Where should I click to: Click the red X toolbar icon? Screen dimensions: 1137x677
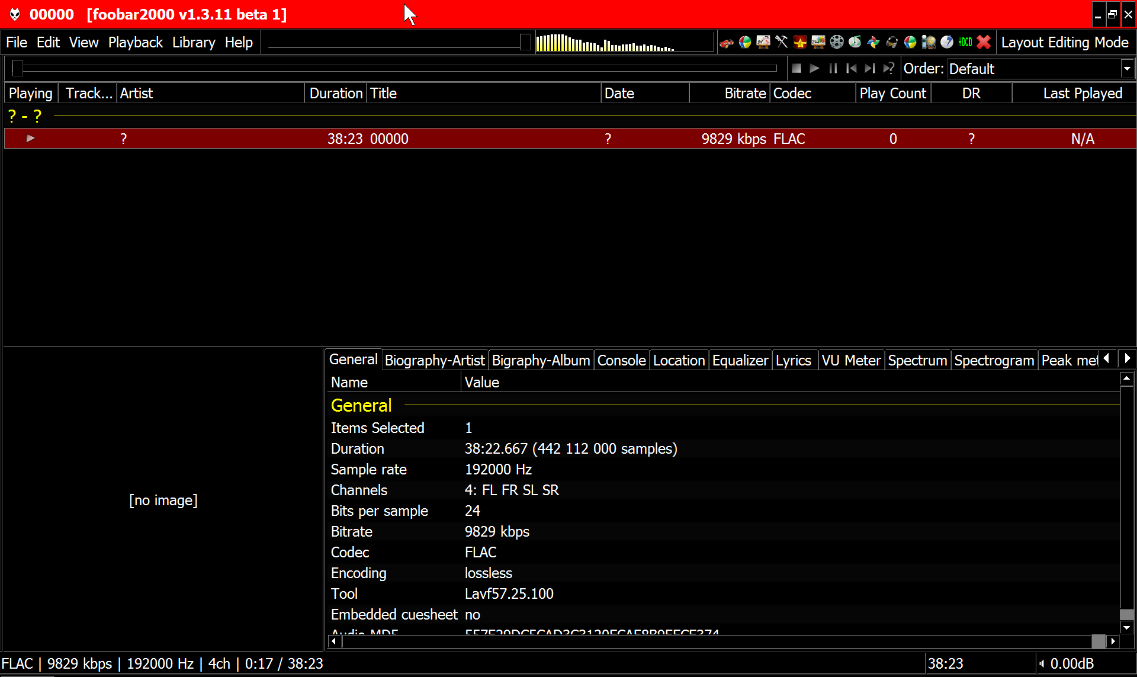point(984,43)
